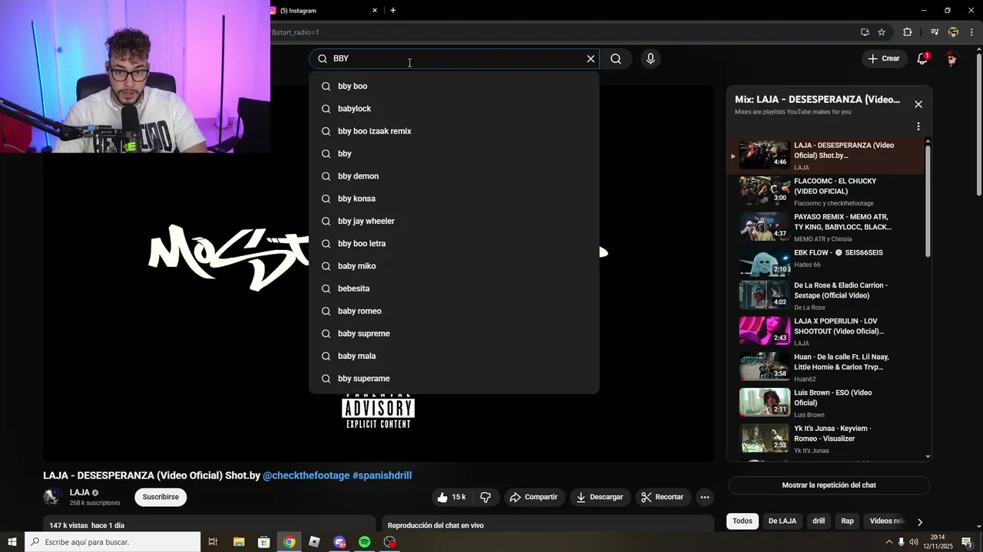The height and width of the screenshot is (552, 983).
Task: Click the taskbar search box
Action: click(113, 542)
